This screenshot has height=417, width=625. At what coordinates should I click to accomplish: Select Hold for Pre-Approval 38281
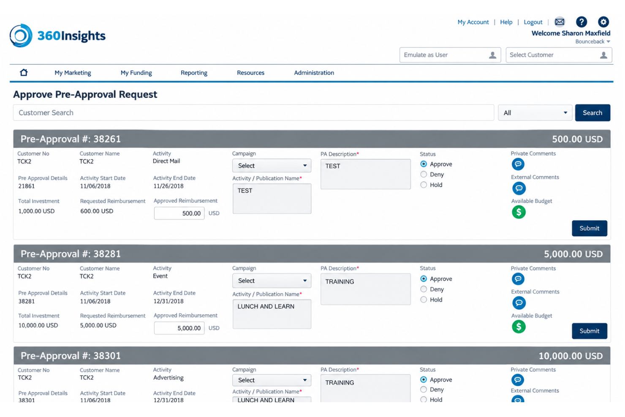pyautogui.click(x=424, y=300)
